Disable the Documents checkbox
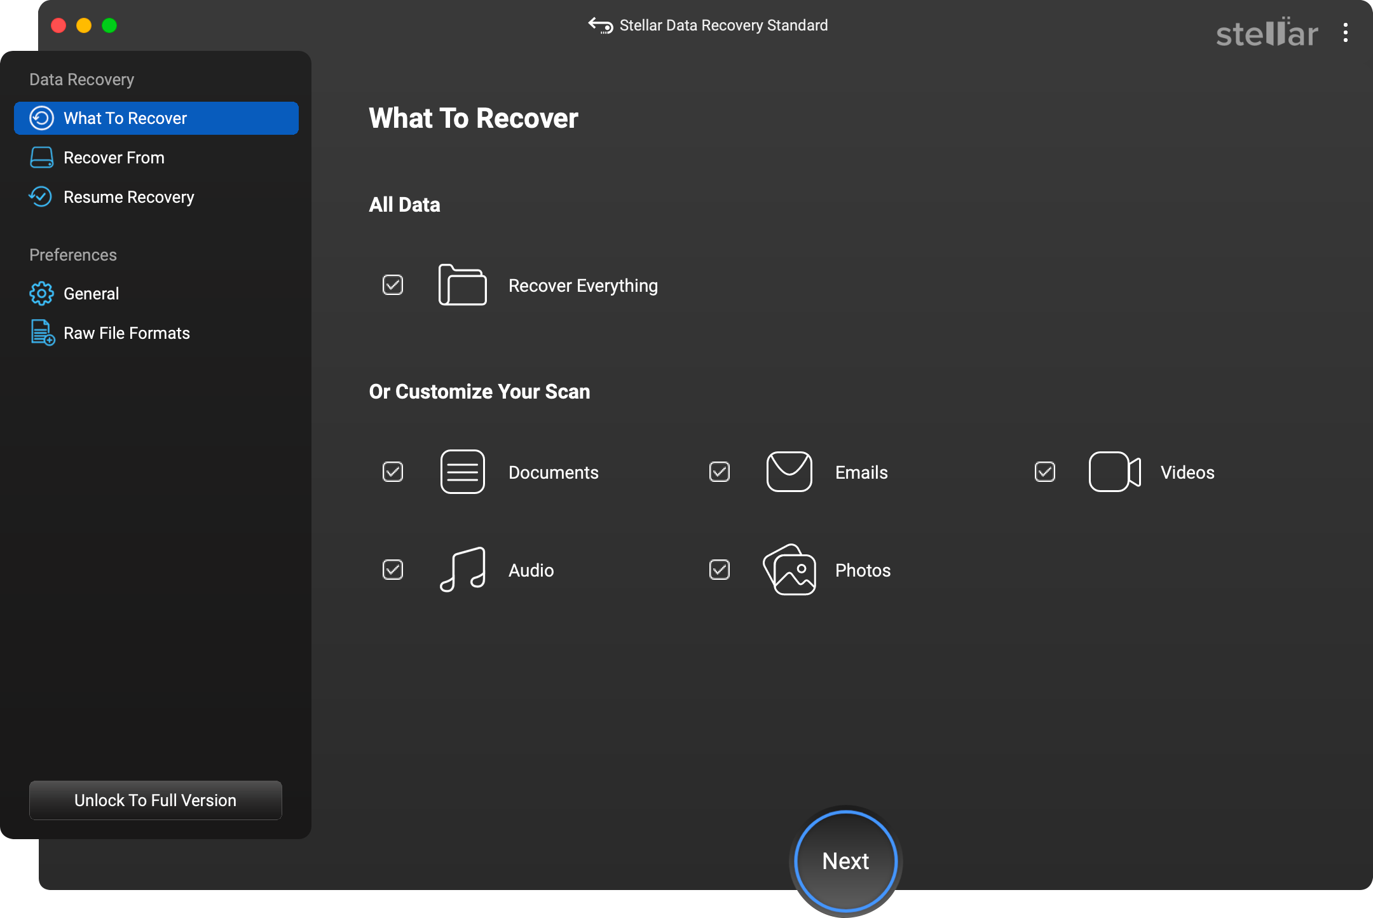Screen dimensions: 1373x918 coord(393,472)
